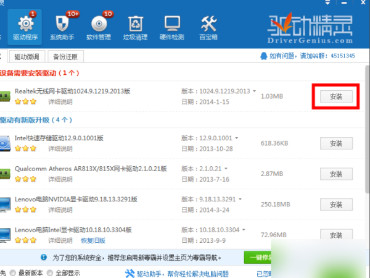Click the Qualcomm Atheros network card icon
Viewport: 370px width, 278px height.
tap(5, 174)
